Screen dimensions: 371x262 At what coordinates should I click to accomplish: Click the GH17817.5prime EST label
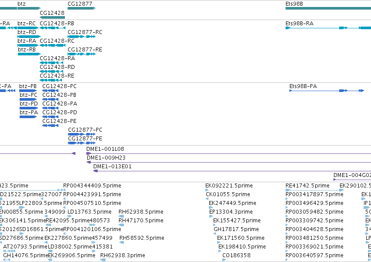(236, 229)
